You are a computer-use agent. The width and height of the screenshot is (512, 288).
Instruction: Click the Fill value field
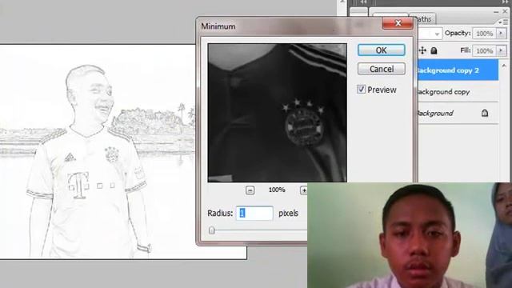point(484,50)
